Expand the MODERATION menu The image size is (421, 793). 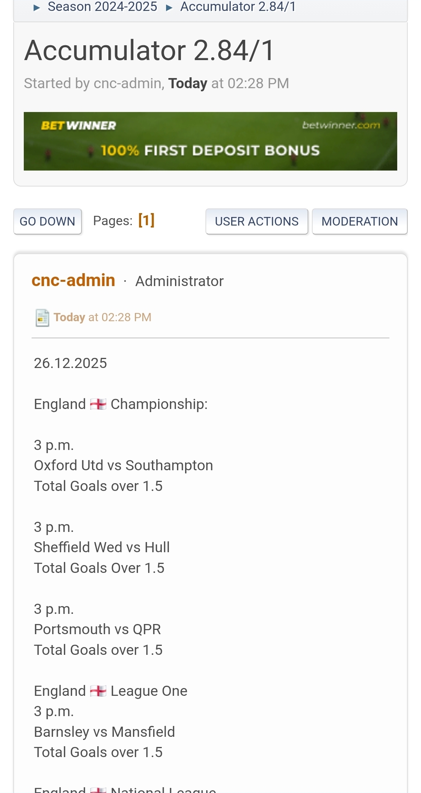[x=359, y=221]
